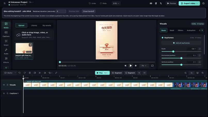Open the Marker dropdown arrow
This screenshot has width=208, height=117.
15,73
